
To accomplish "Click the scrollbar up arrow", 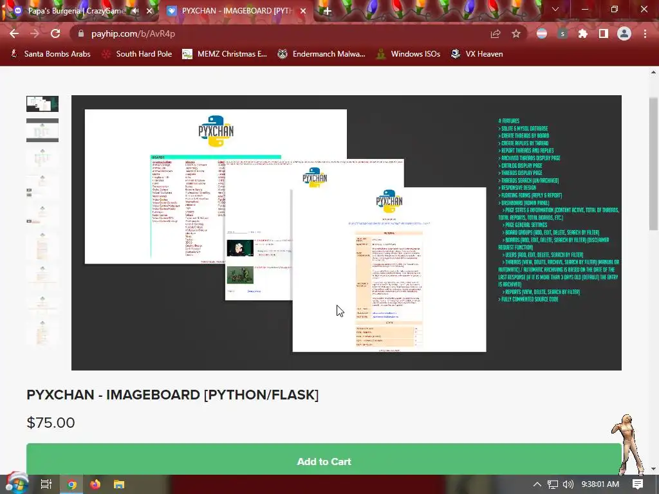I will 653,72.
